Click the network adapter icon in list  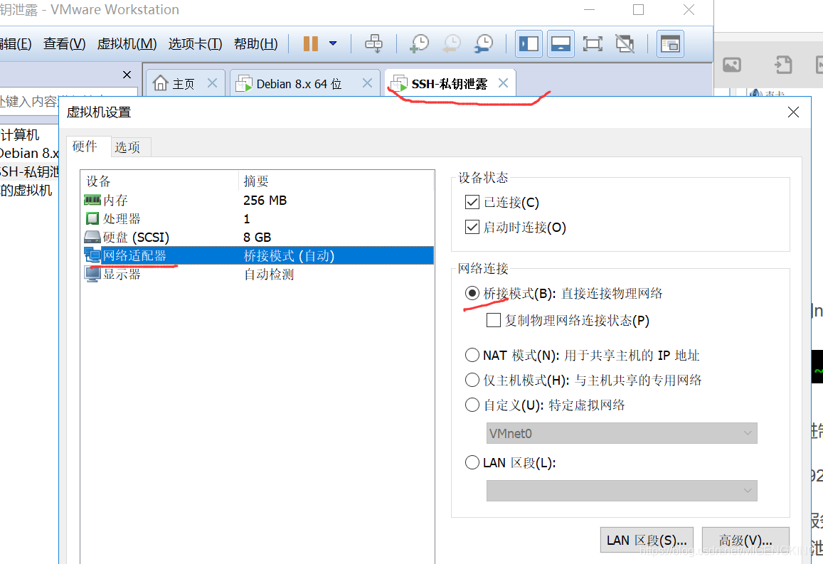(x=92, y=255)
